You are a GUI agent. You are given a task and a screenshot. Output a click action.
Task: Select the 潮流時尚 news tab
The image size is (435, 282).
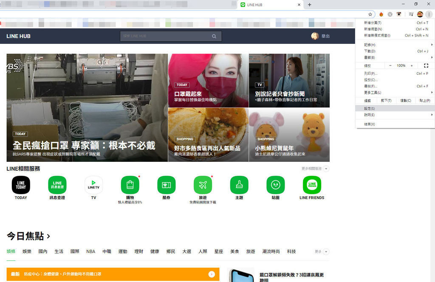[x=271, y=251]
